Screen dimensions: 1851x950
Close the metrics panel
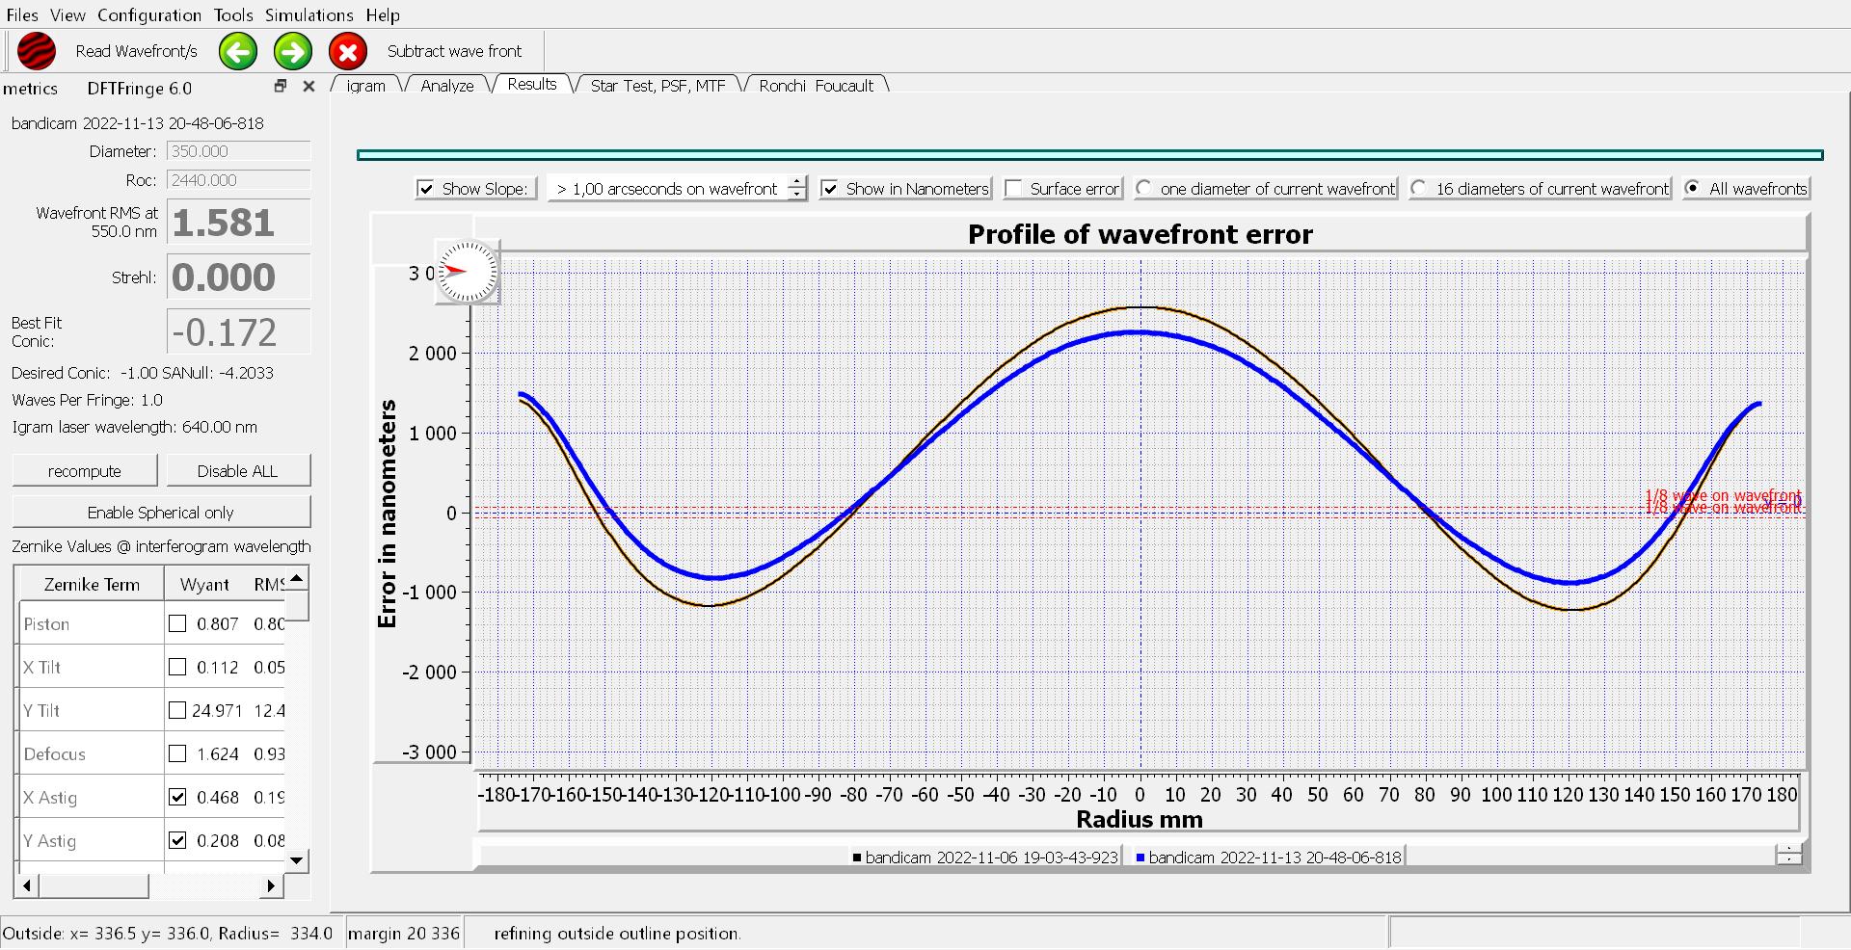click(308, 87)
